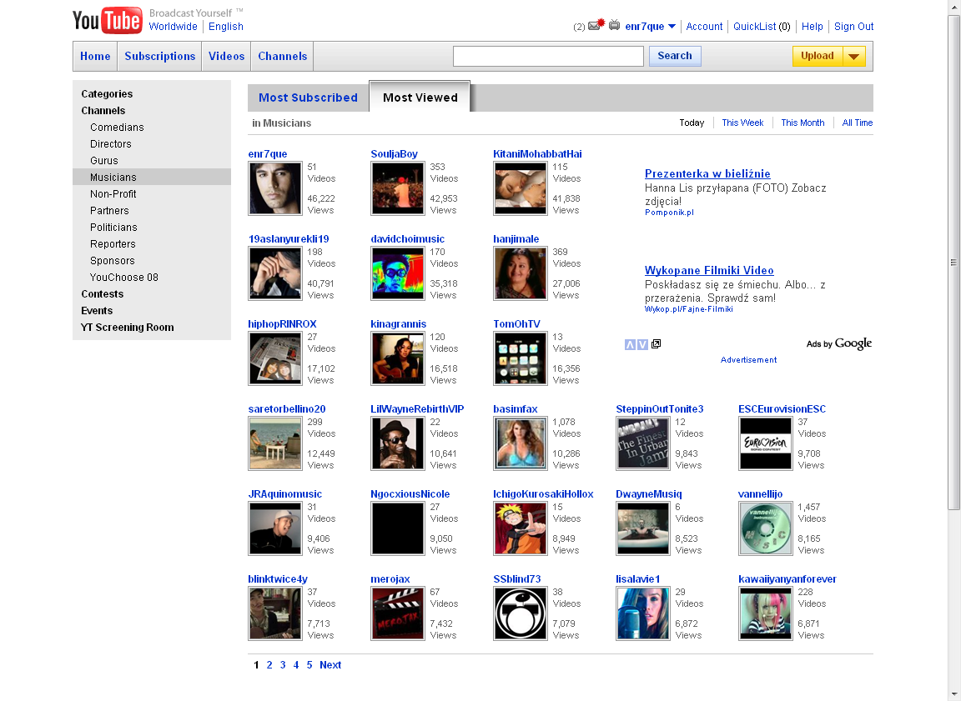Go to page 5
Image resolution: width=961 pixels, height=701 pixels.
coord(309,665)
